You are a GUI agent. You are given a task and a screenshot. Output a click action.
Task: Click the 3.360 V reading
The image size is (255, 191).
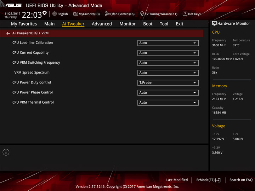(x=217, y=153)
